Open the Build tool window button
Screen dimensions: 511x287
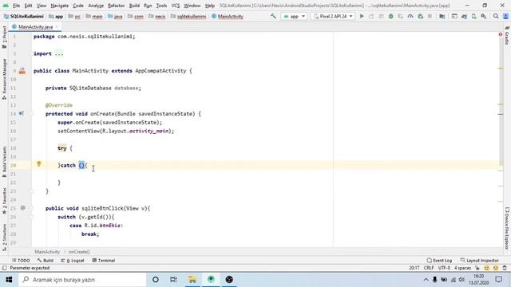[45, 261]
